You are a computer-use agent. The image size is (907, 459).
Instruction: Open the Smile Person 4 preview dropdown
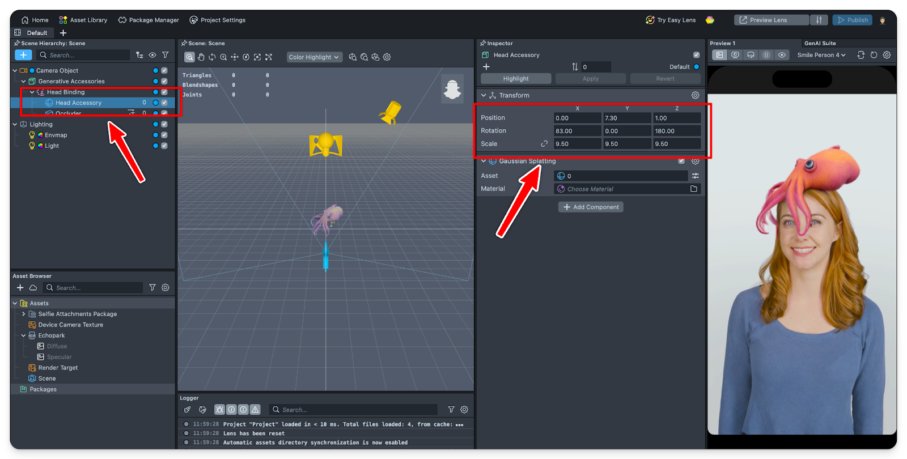[821, 55]
